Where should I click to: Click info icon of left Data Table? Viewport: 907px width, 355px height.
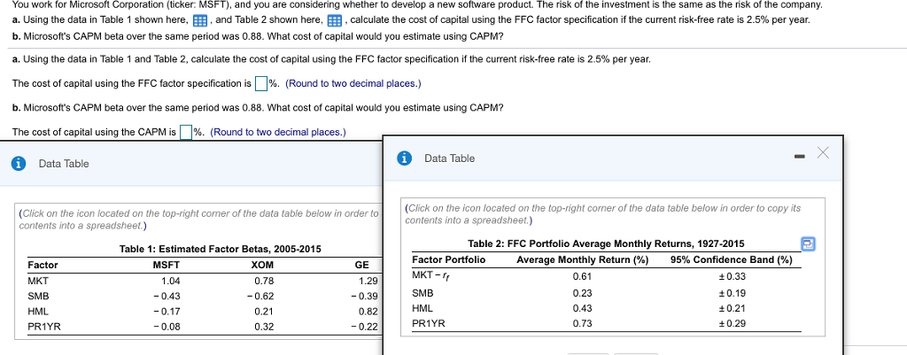click(19, 164)
